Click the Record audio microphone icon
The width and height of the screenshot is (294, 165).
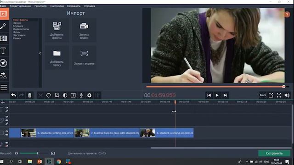point(81,95)
